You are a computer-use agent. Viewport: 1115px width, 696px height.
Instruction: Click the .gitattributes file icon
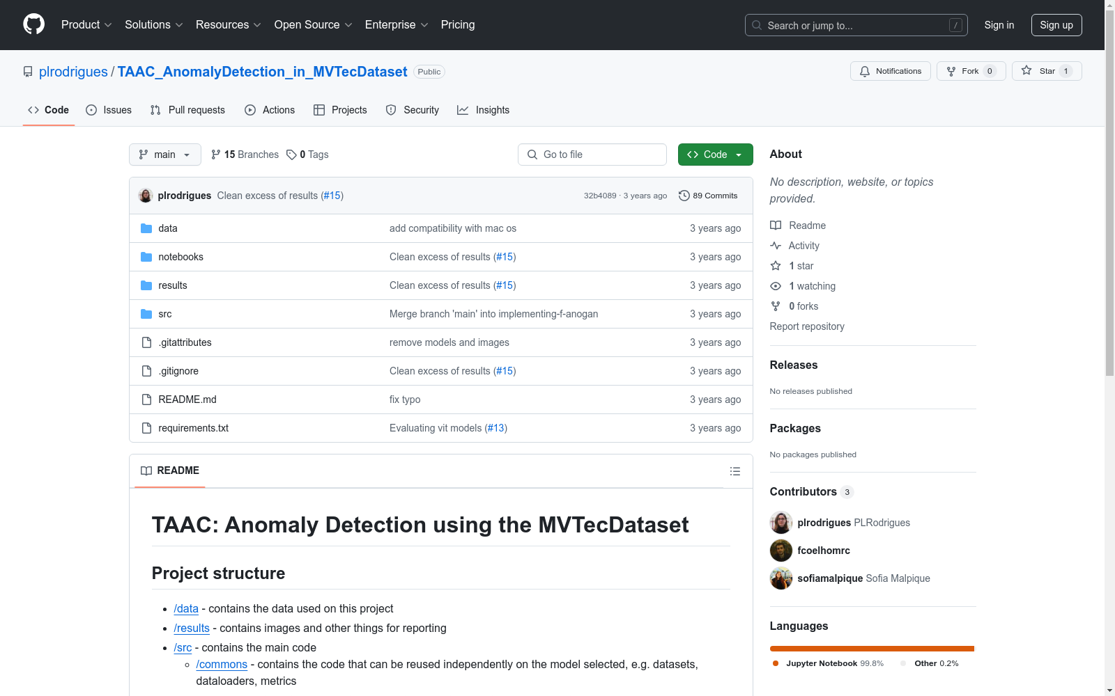[146, 342]
